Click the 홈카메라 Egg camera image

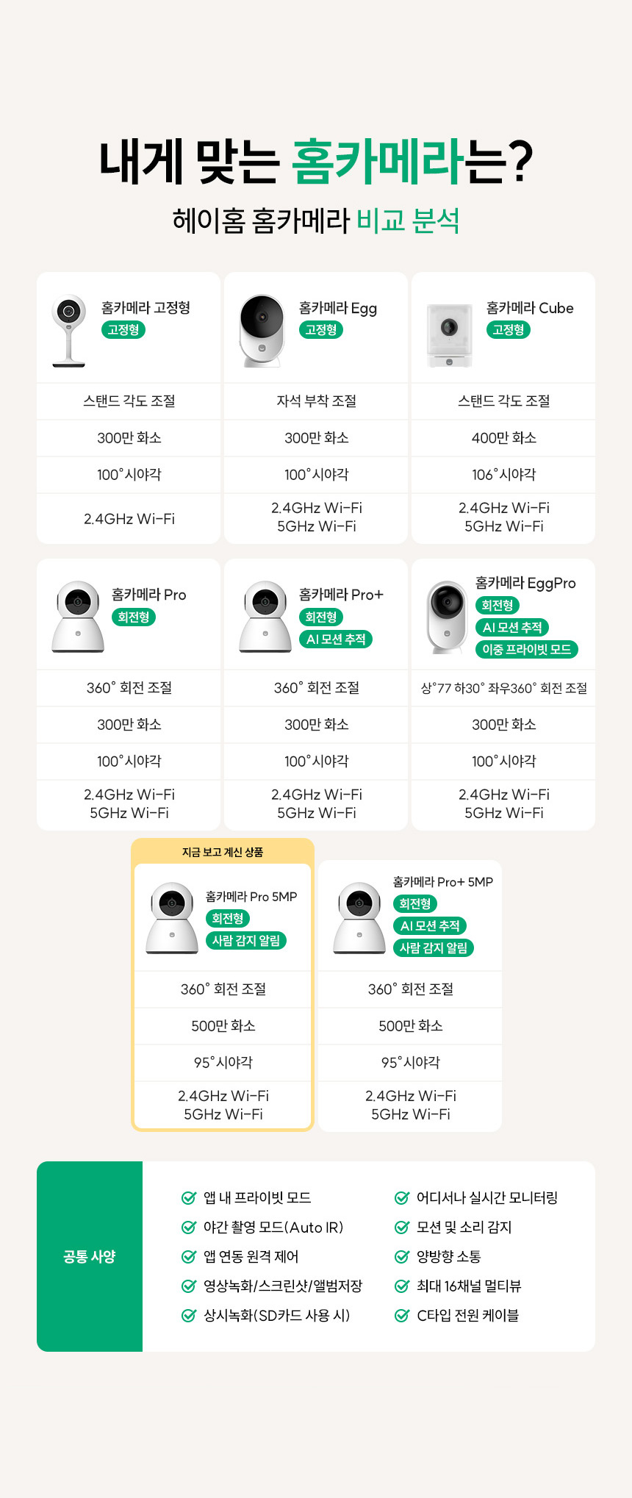tap(262, 330)
